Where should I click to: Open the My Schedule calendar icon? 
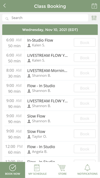click(x=37, y=168)
